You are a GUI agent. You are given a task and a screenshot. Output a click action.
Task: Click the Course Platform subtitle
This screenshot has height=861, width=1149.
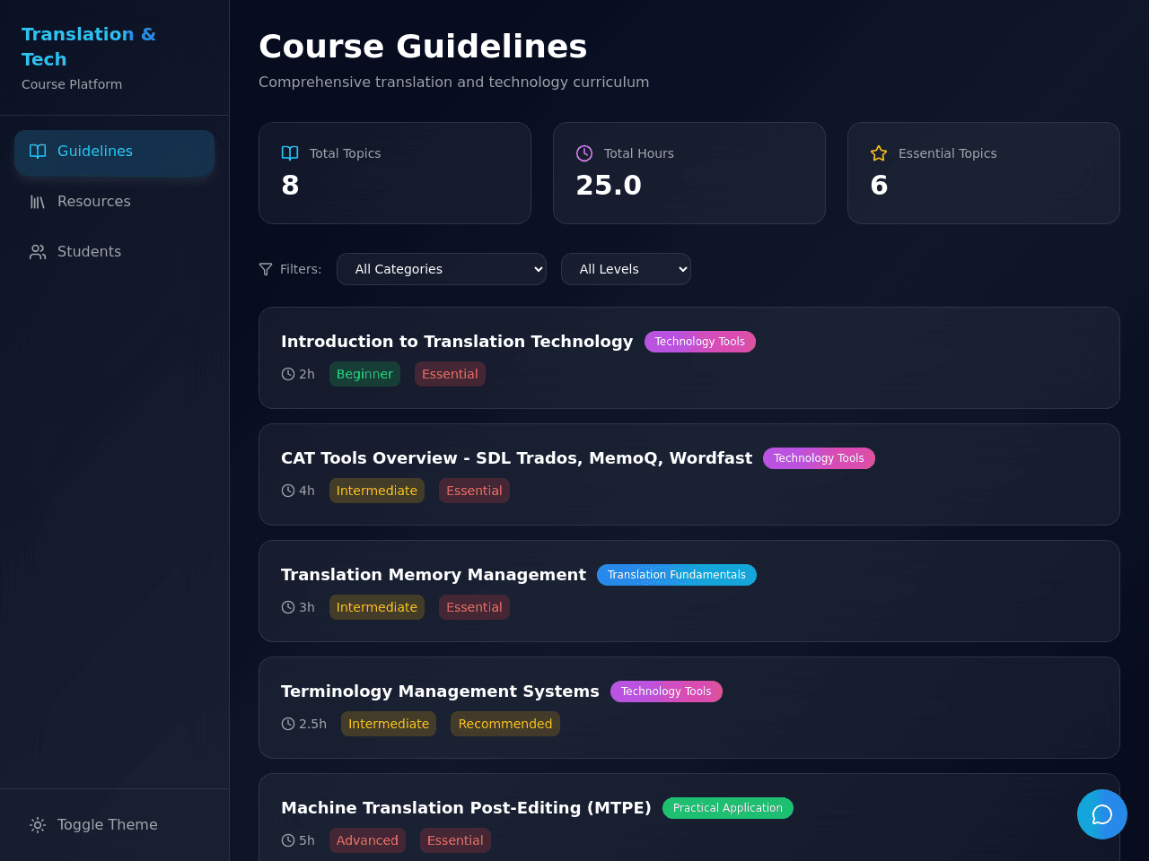(72, 84)
